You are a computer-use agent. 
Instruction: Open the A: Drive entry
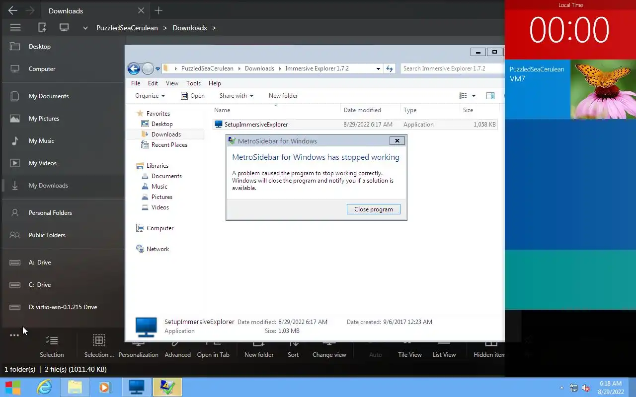63,263
